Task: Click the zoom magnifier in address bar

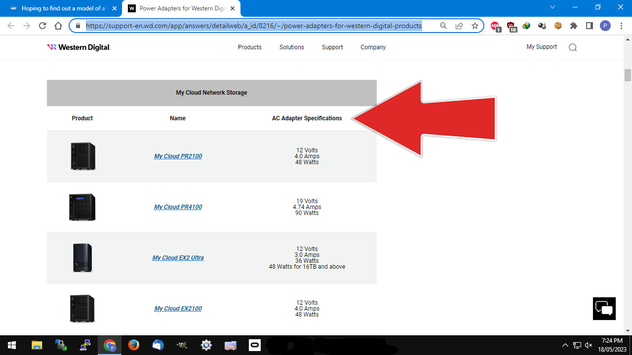Action: click(443, 26)
